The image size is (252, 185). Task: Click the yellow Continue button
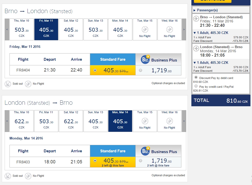(212, 1)
